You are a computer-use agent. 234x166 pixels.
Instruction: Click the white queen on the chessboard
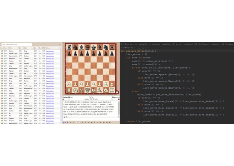click(x=88, y=90)
